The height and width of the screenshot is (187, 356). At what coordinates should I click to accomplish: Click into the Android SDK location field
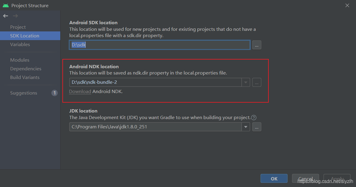(x=160, y=45)
